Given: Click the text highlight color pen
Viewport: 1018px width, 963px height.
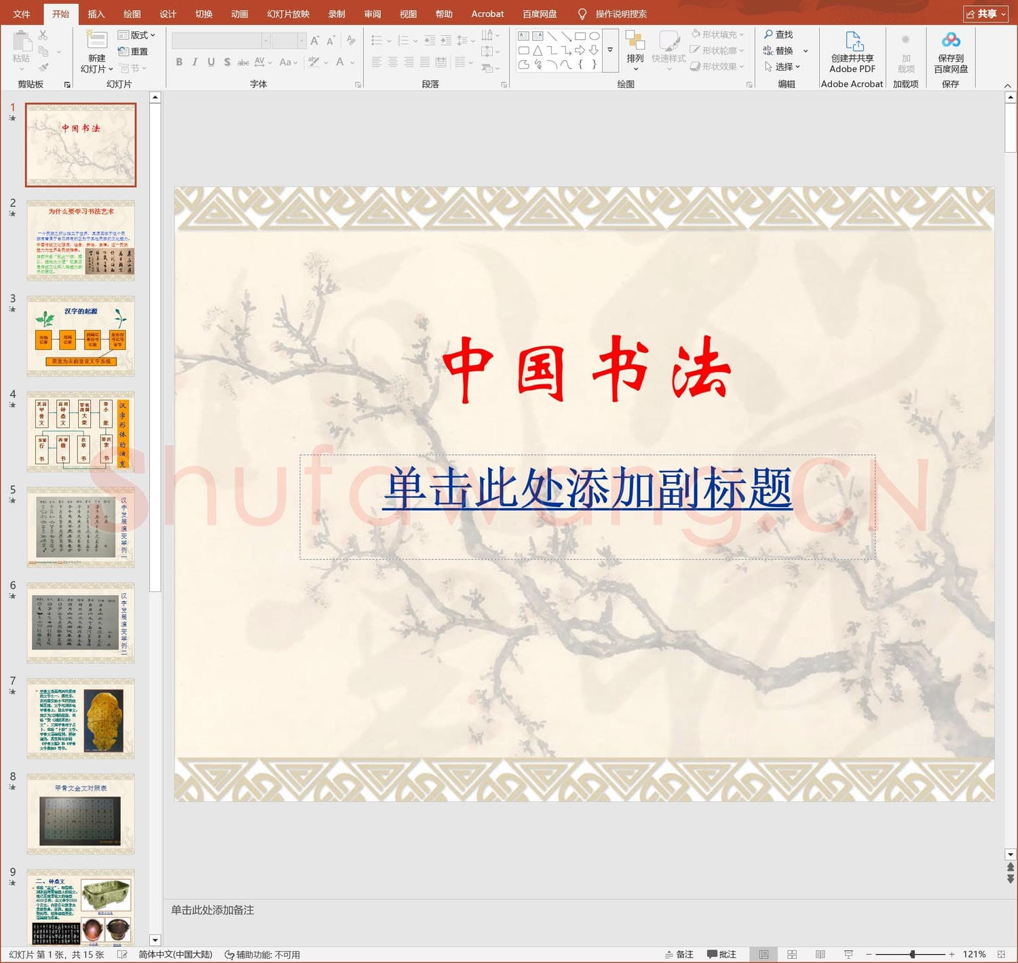Looking at the screenshot, I should click(314, 62).
